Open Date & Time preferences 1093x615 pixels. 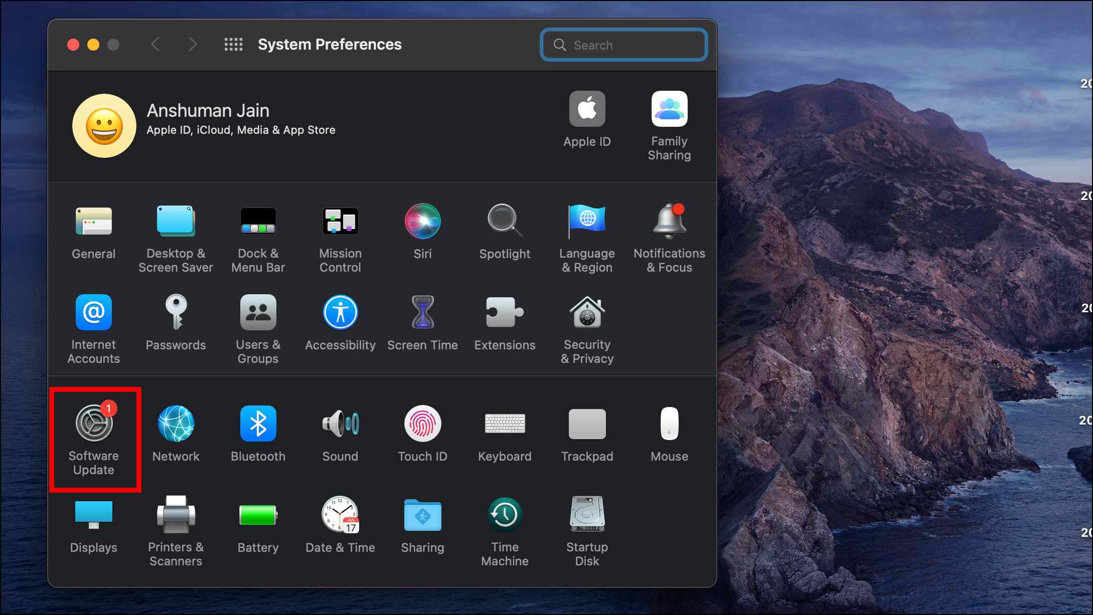coord(340,526)
